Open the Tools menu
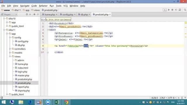 click(58, 6)
